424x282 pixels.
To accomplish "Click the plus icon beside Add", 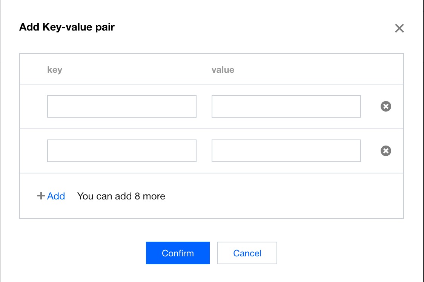I will [41, 196].
